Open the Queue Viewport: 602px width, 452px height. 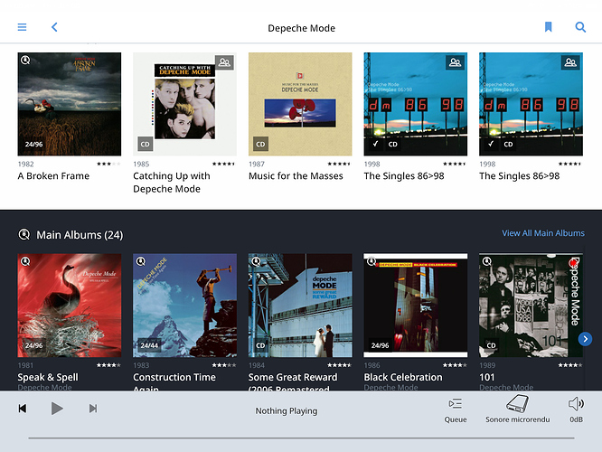pos(456,410)
